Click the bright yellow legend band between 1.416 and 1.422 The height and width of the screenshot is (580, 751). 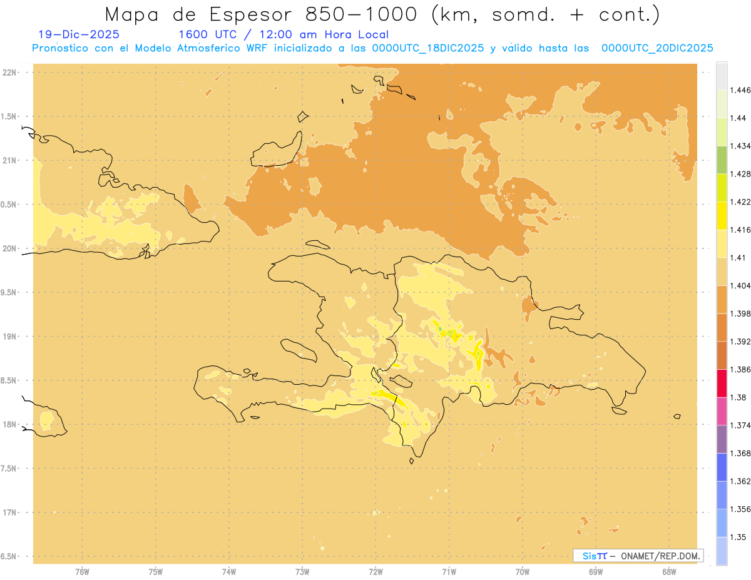pyautogui.click(x=722, y=215)
